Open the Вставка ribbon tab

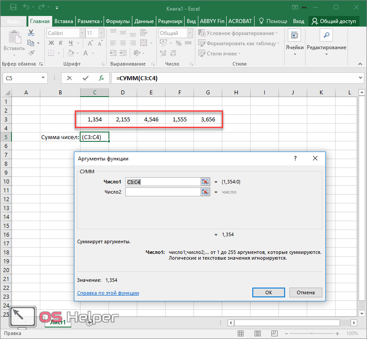[63, 21]
